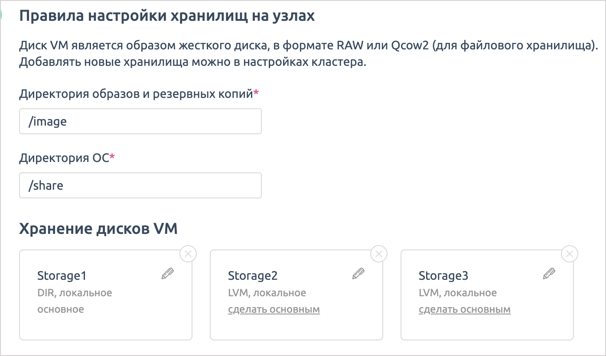The width and height of the screenshot is (606, 356).
Task: Select the Storage2 card title
Action: tap(253, 276)
